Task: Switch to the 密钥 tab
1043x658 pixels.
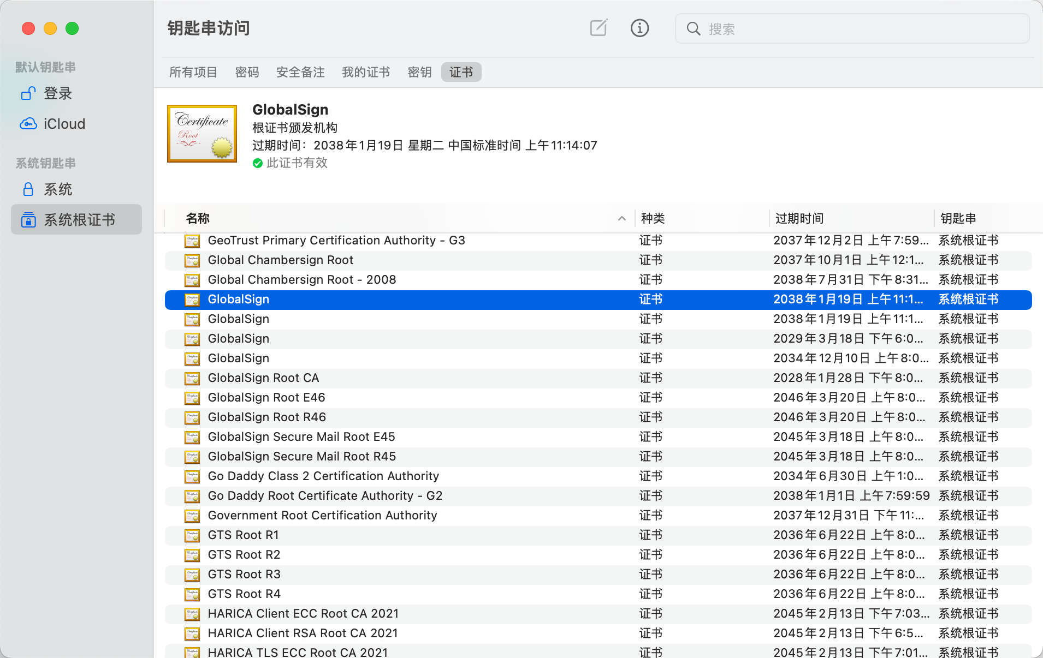Action: pos(419,72)
